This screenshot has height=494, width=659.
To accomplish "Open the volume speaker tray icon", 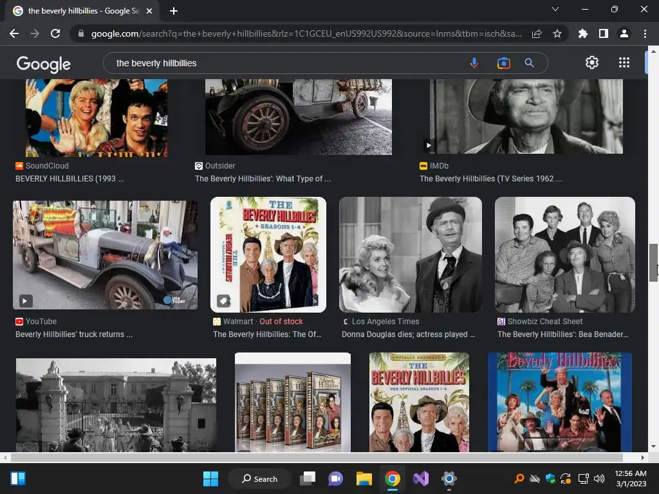I will 599,479.
